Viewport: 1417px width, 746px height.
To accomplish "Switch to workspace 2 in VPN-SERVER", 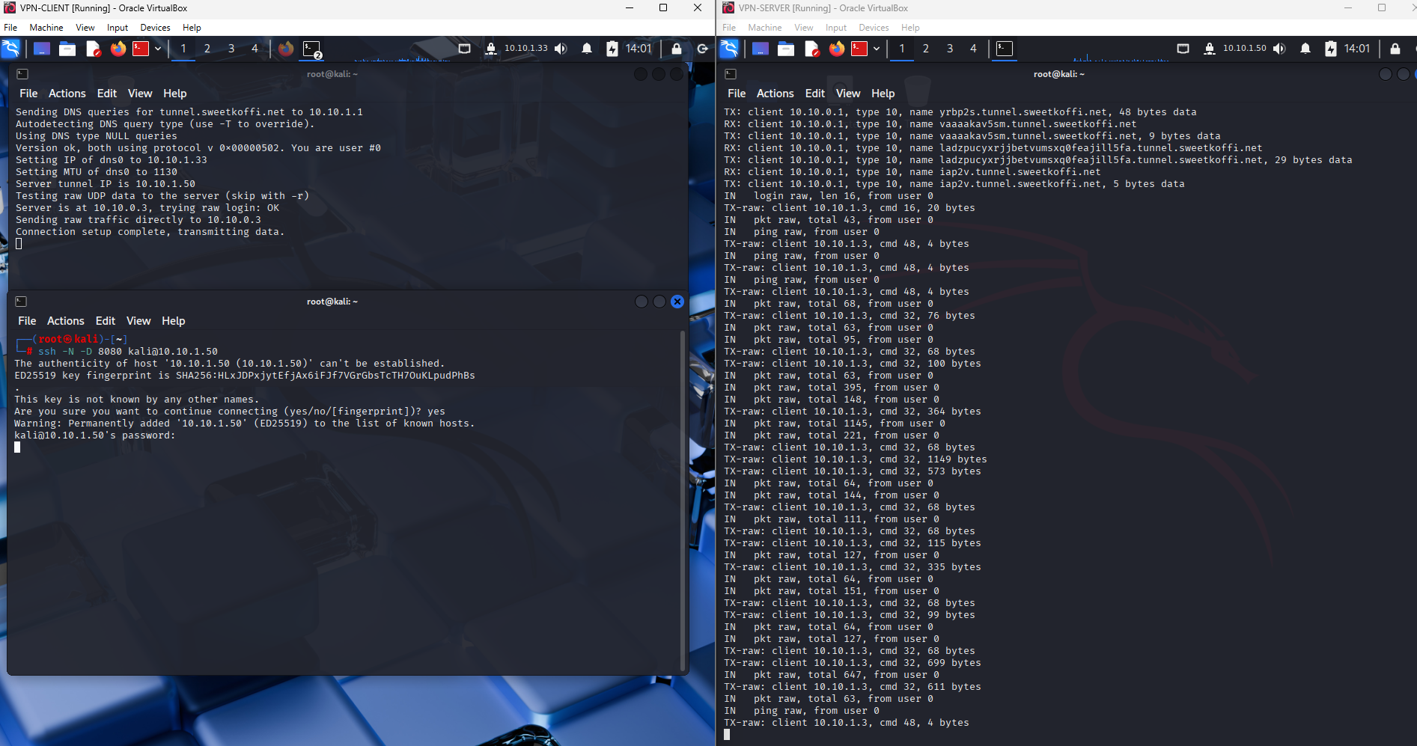I will 926,49.
